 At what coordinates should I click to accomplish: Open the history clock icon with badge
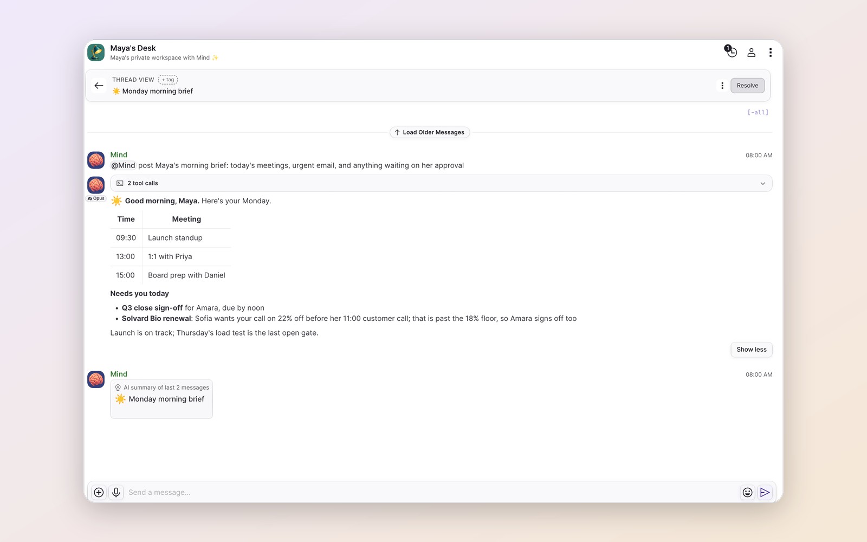731,51
